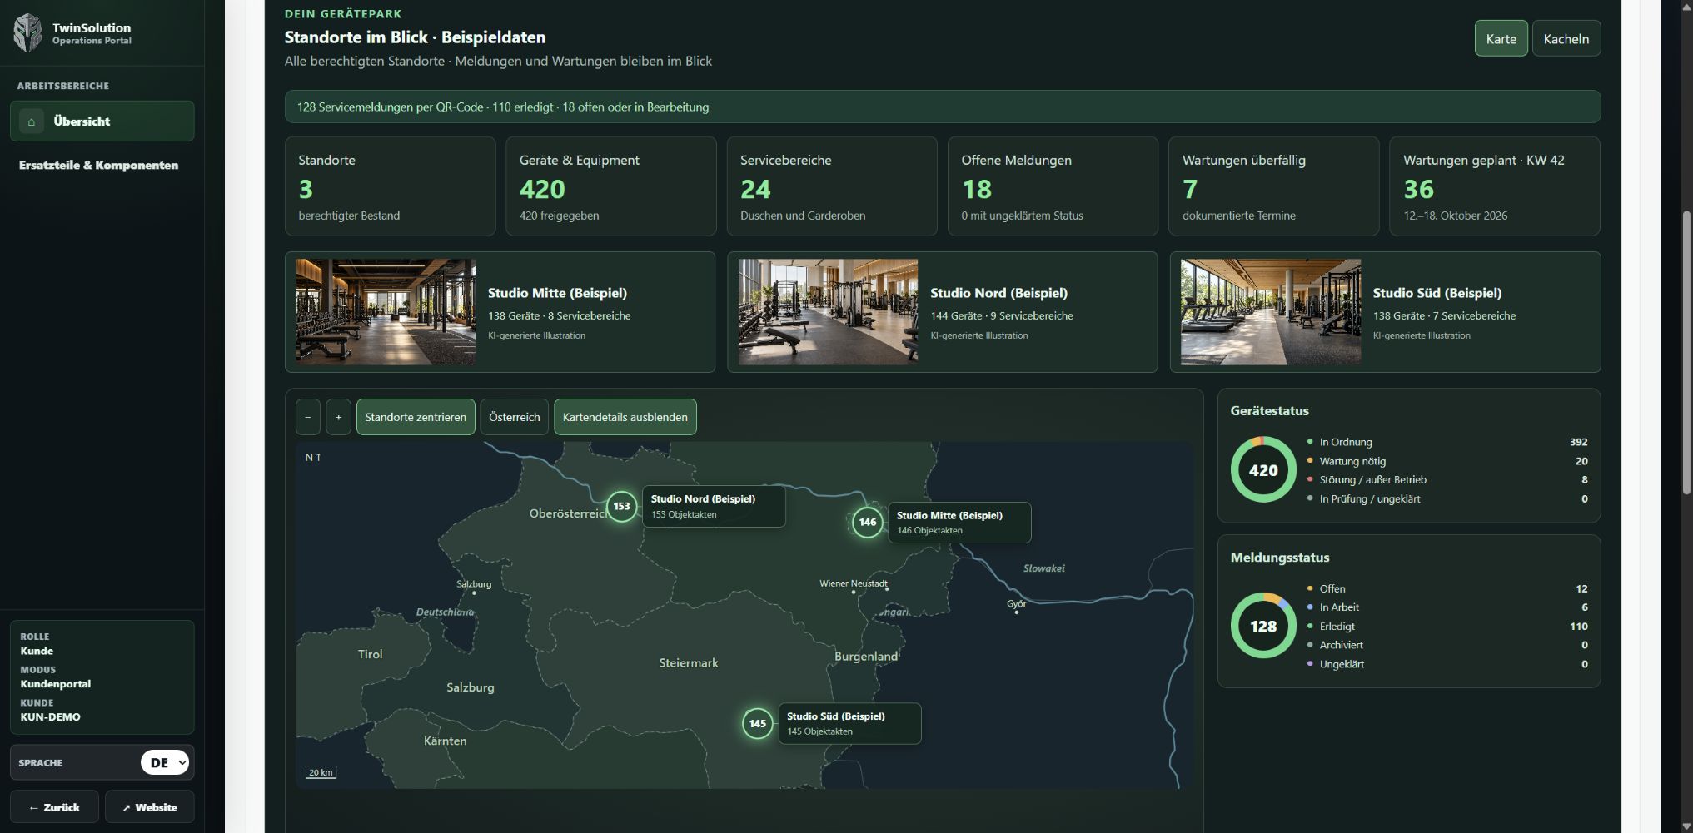This screenshot has height=833, width=1693.
Task: Select the 146 map marker for Studio Mitte
Action: [867, 523]
